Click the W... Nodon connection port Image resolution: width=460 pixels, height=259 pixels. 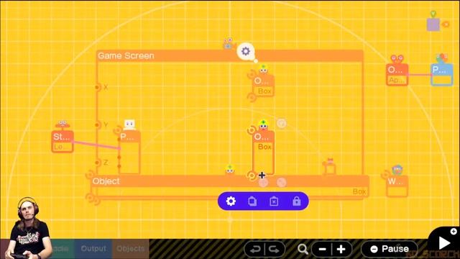pos(385,176)
